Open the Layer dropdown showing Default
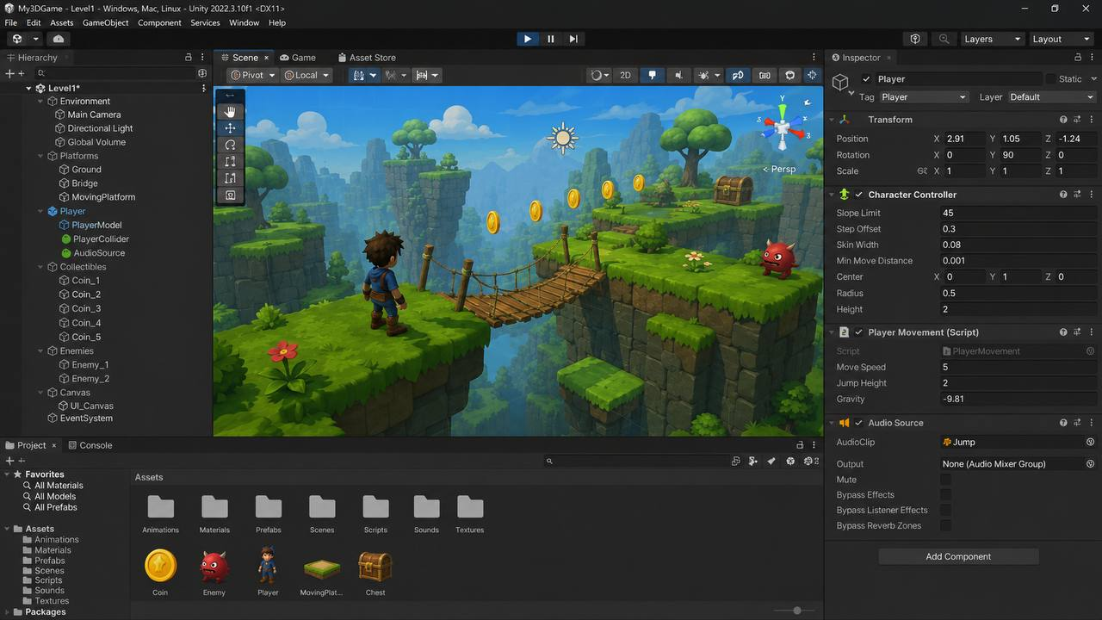1102x620 pixels. (x=1051, y=97)
